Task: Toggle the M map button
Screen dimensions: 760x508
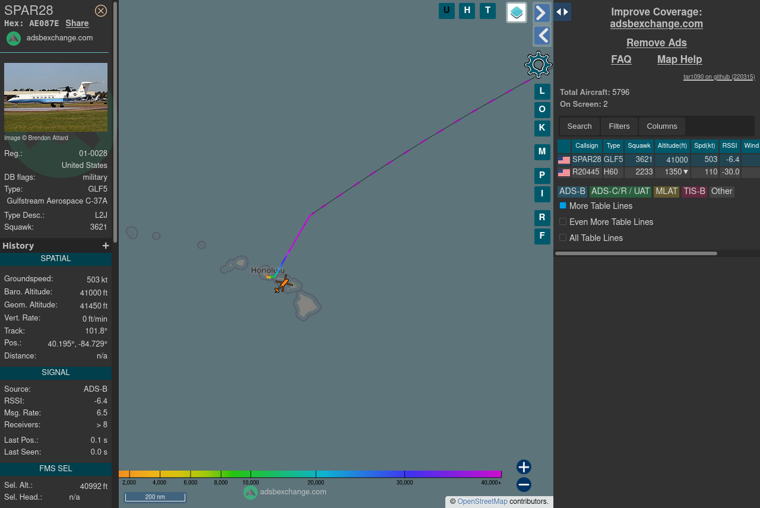Action: click(x=542, y=152)
